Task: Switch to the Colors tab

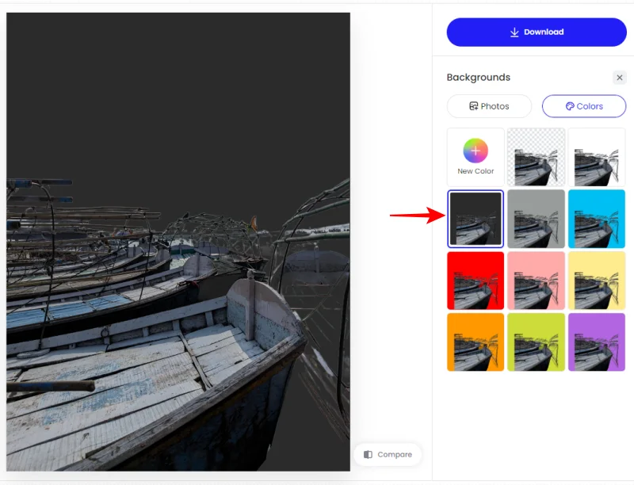Action: 583,106
